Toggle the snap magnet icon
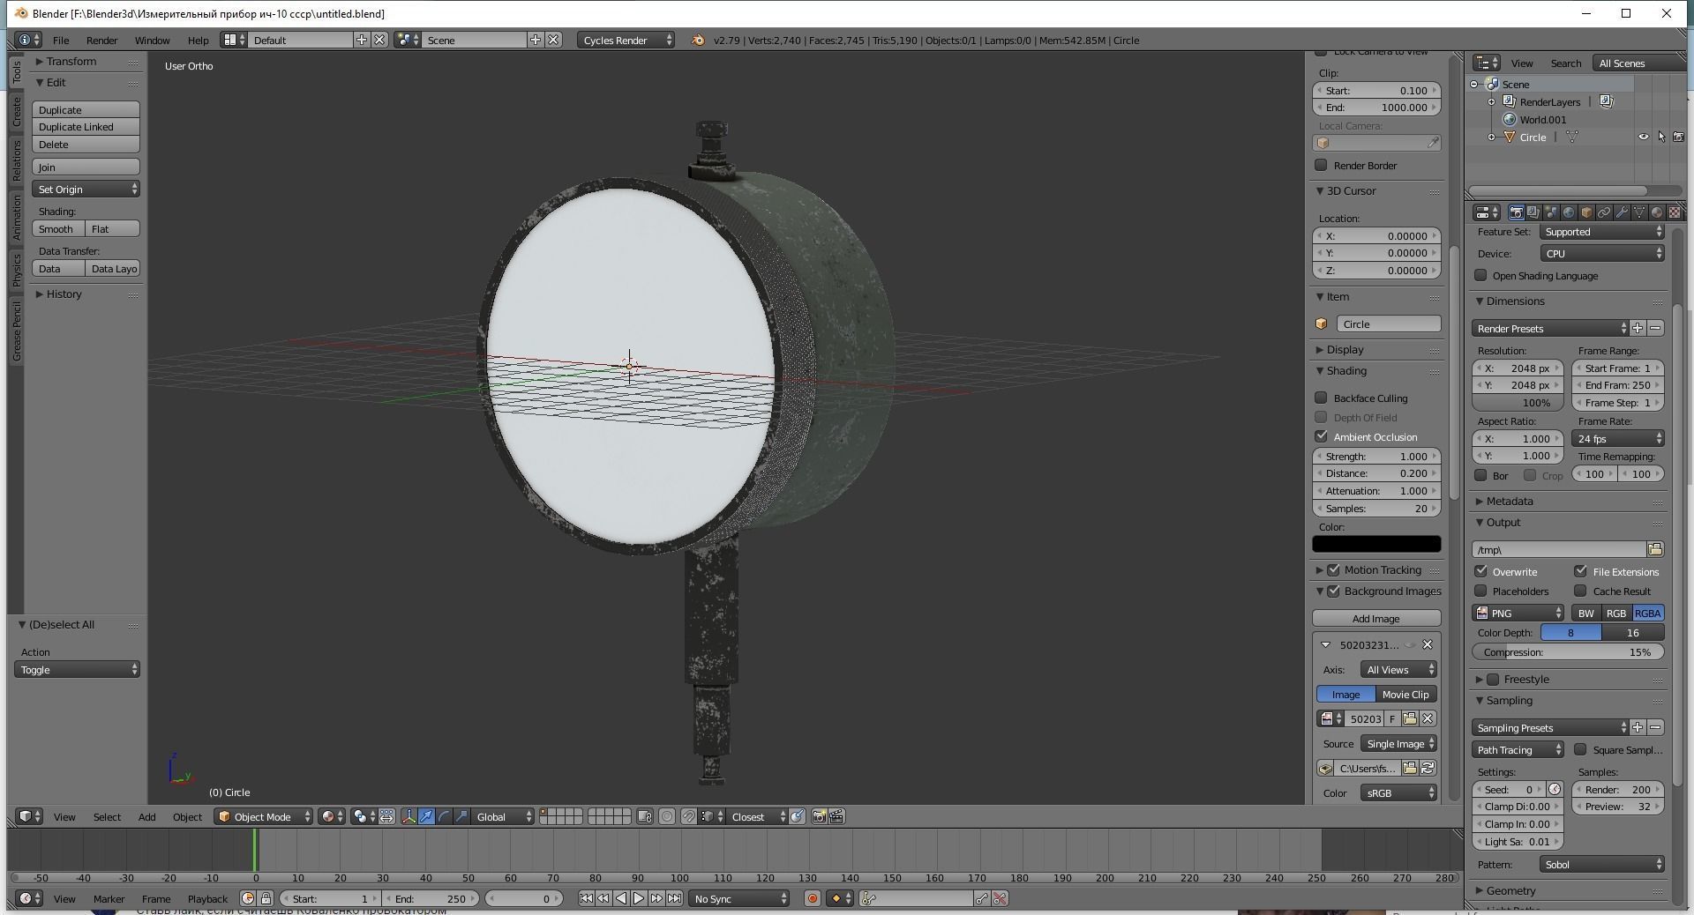The height and width of the screenshot is (915, 1694). [688, 817]
